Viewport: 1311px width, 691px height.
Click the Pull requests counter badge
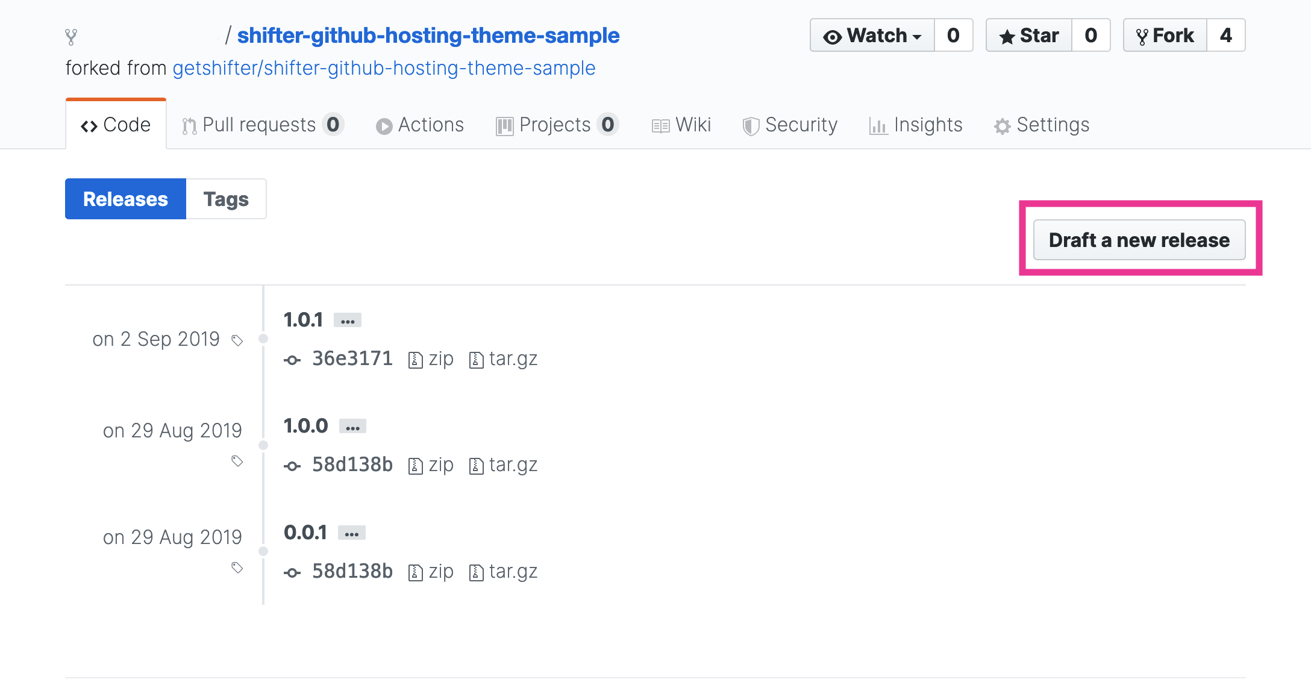[333, 125]
